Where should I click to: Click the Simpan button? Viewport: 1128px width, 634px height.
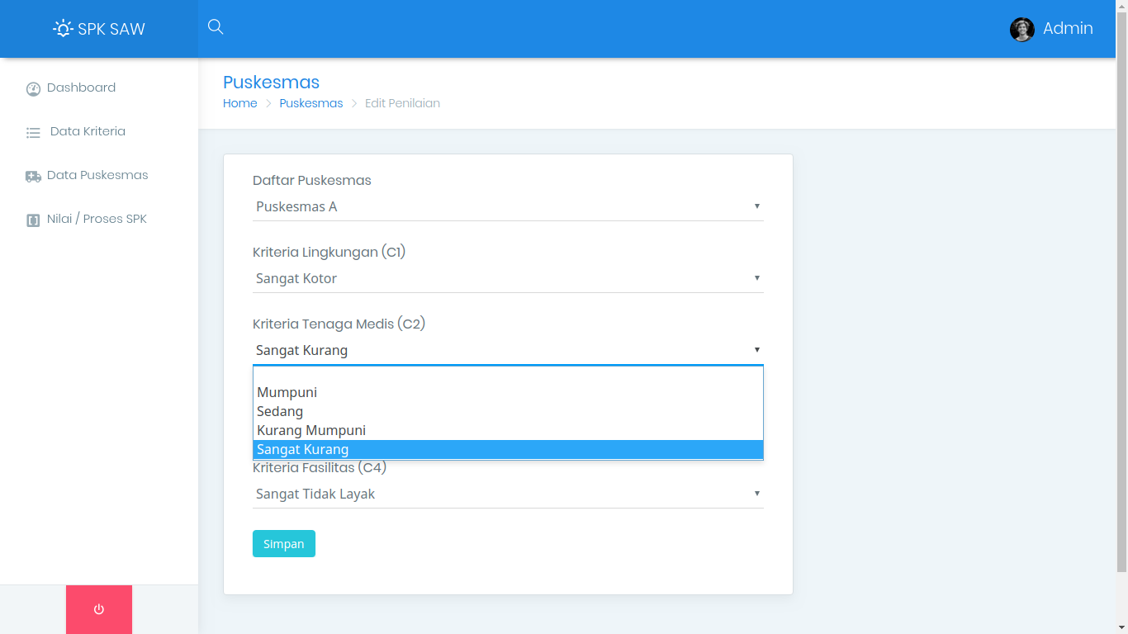(283, 544)
